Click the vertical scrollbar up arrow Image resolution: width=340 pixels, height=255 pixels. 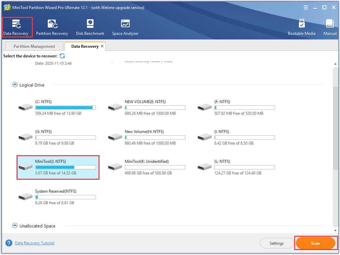point(335,64)
